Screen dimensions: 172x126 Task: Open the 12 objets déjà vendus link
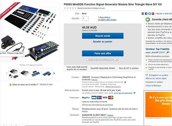coord(107,20)
